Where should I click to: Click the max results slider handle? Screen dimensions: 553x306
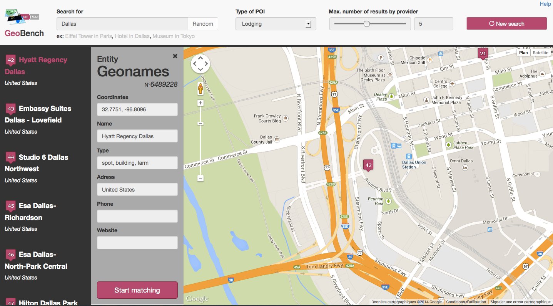(367, 24)
